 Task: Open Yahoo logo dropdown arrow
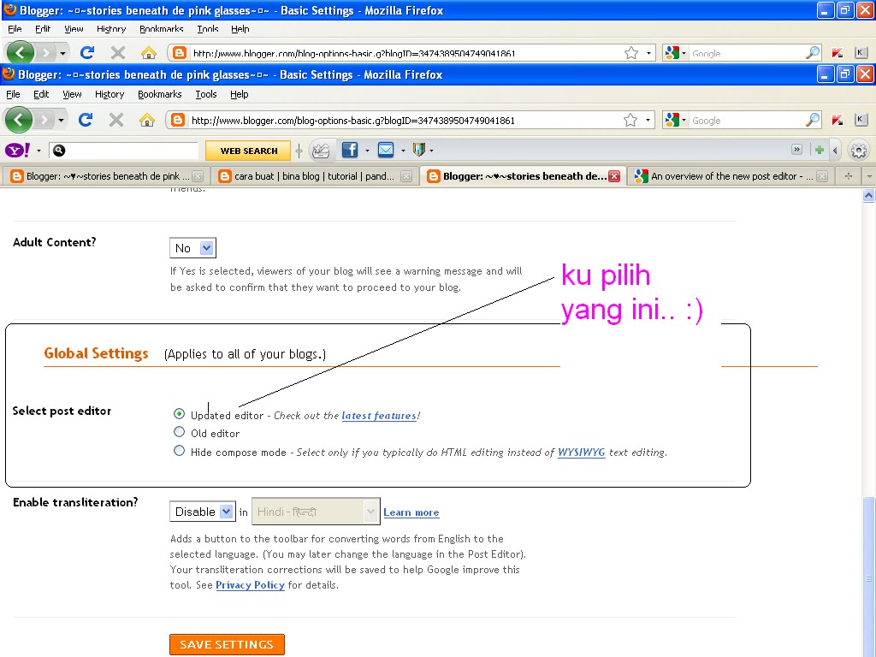click(x=38, y=151)
